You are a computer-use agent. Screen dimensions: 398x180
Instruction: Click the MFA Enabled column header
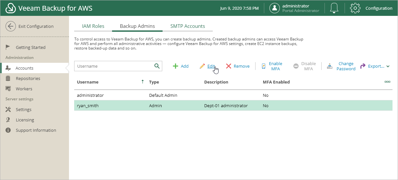pyautogui.click(x=276, y=82)
